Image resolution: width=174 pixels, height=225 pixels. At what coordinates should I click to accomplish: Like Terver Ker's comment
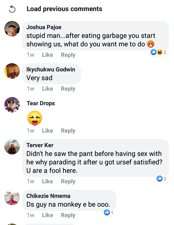(47, 181)
